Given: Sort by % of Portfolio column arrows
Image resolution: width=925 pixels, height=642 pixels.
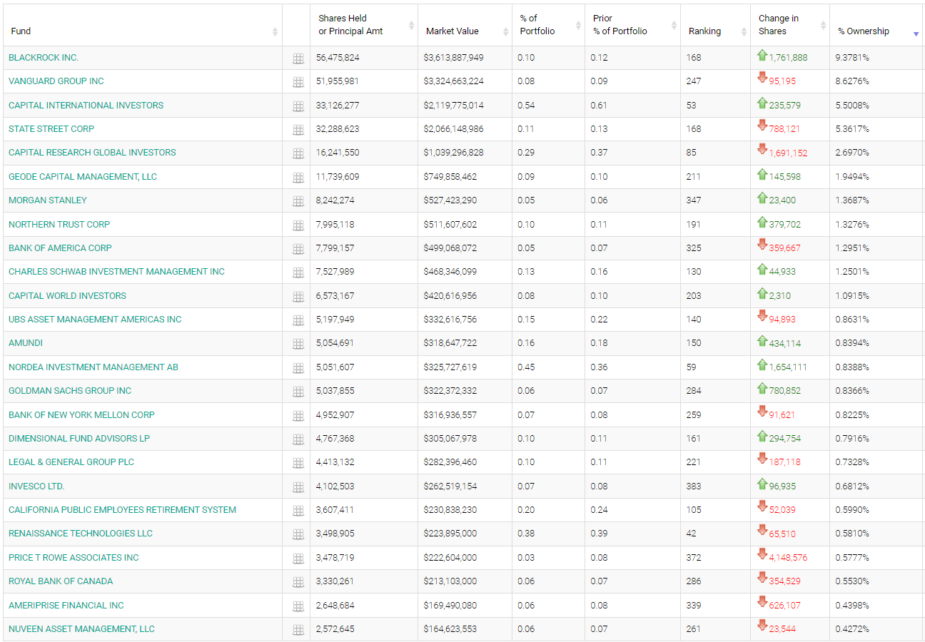Looking at the screenshot, I should point(578,25).
